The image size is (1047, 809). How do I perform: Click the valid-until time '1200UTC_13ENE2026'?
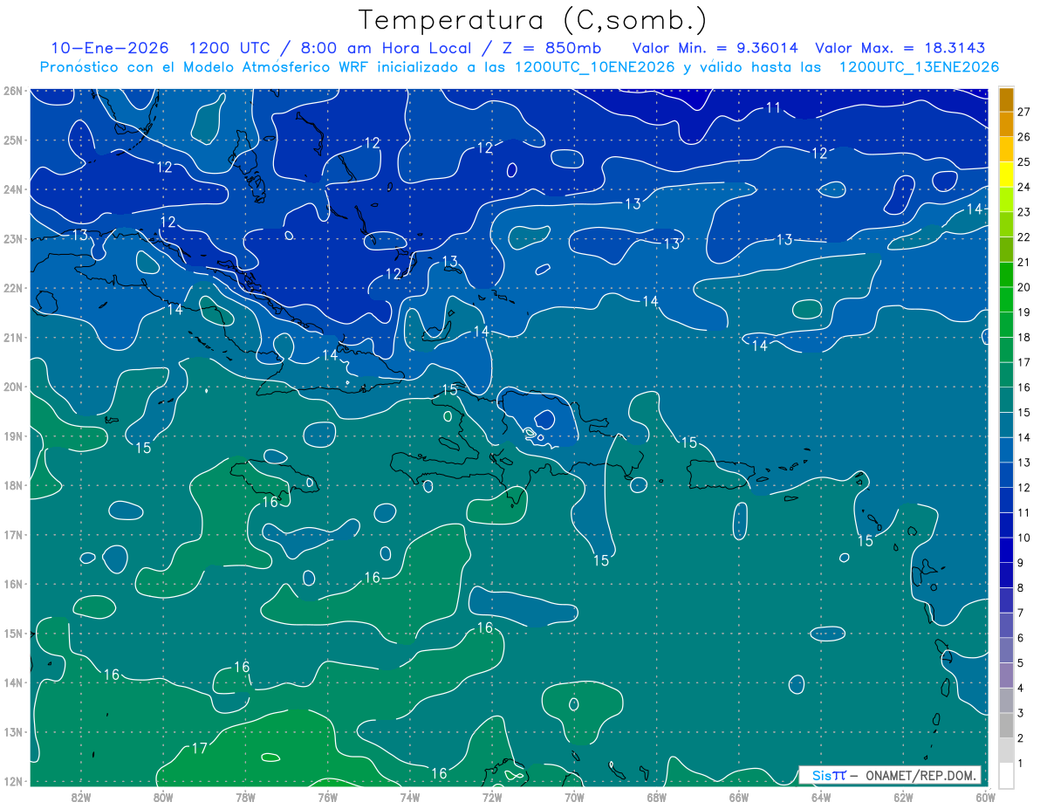(x=919, y=67)
